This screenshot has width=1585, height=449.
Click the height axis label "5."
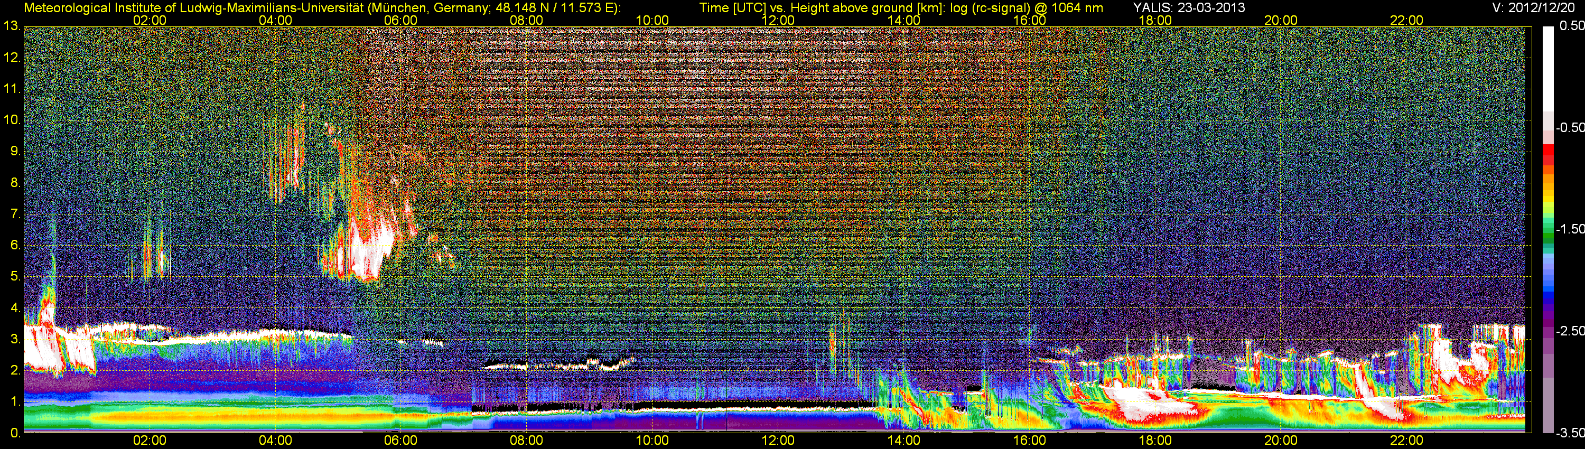15,276
